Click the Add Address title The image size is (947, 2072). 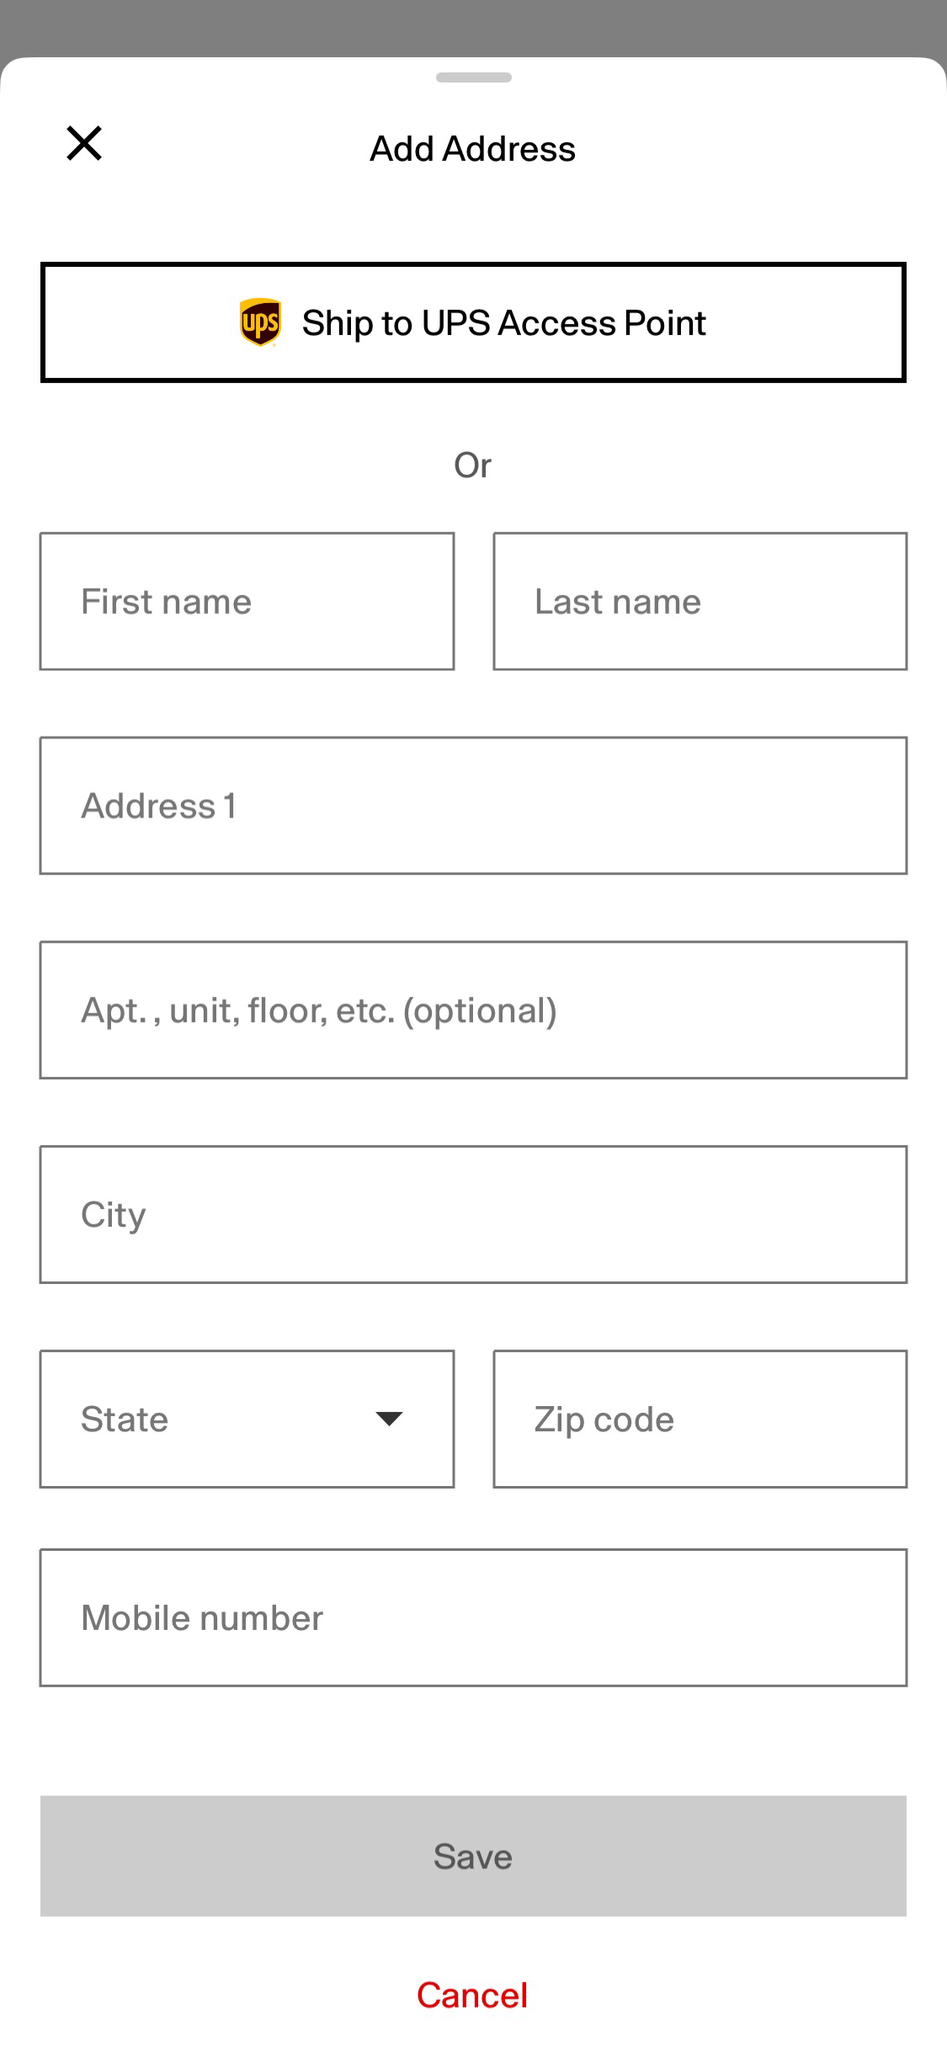(471, 148)
